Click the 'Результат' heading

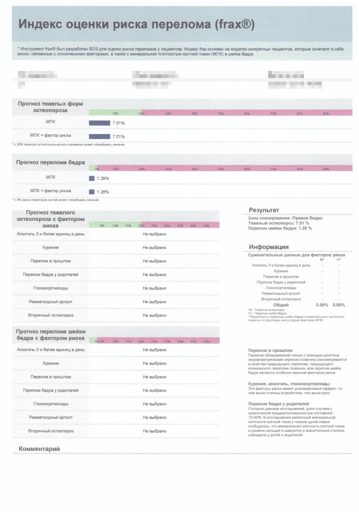(x=263, y=210)
